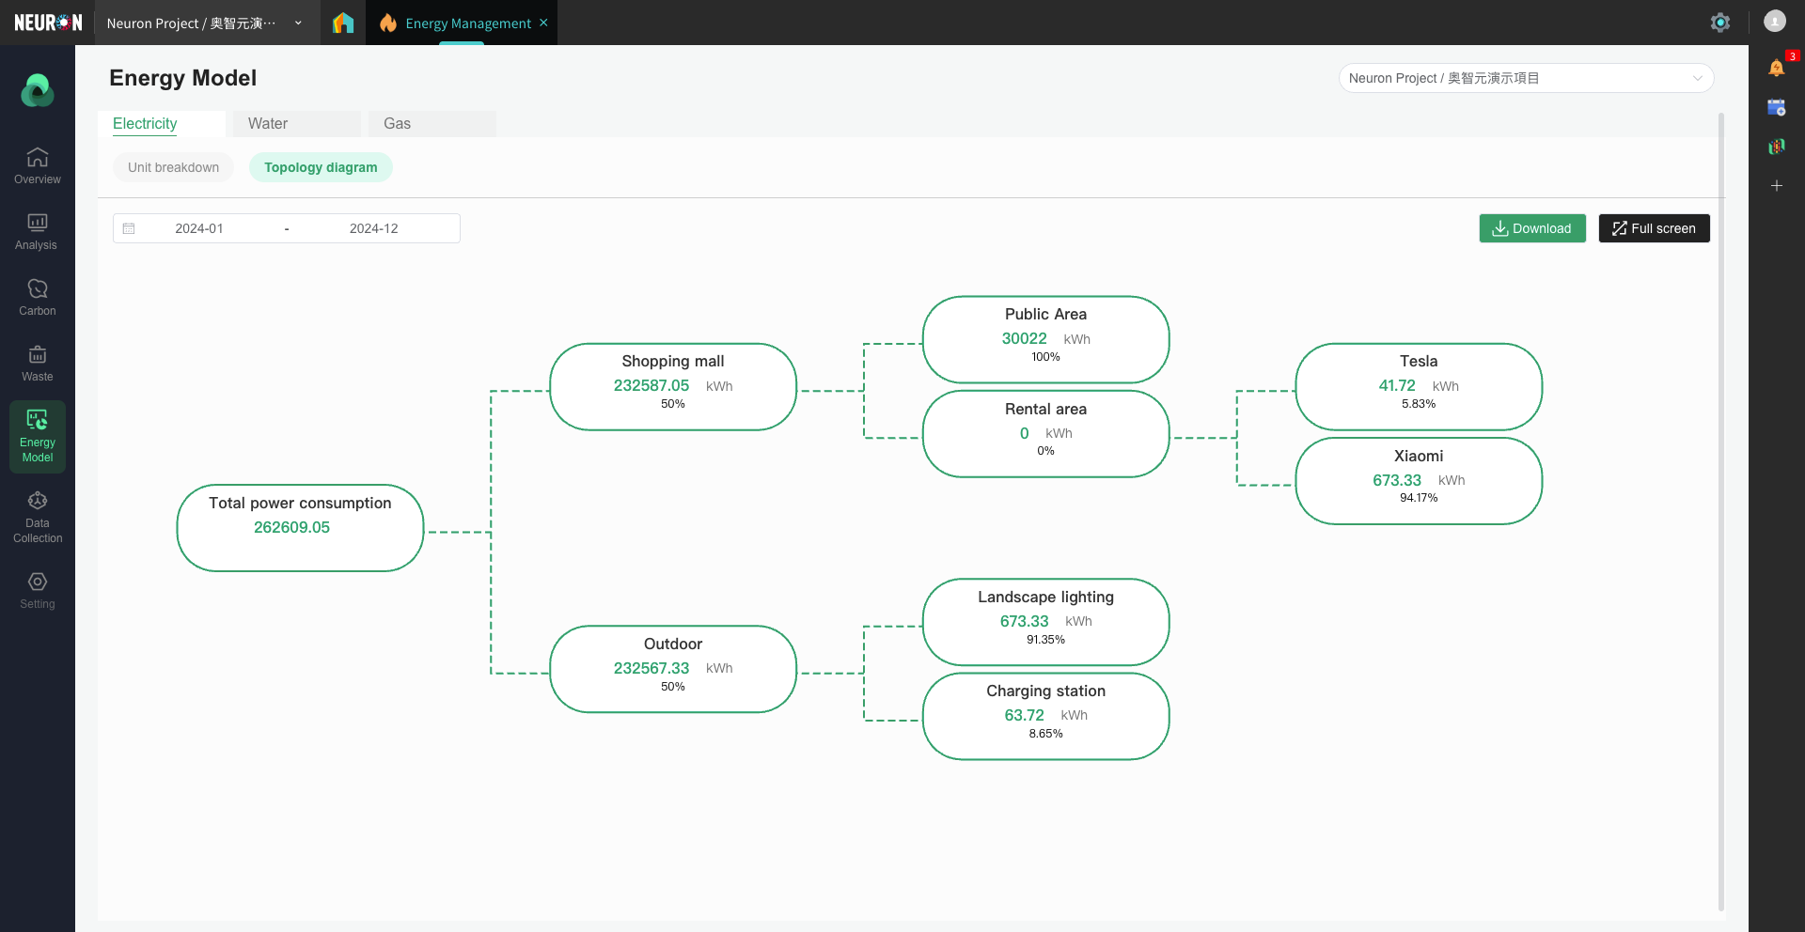Switch to Unit breakdown view
This screenshot has width=1805, height=932.
pos(173,167)
